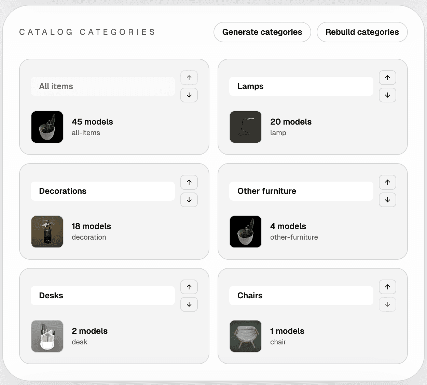Open the lamp category thumbnail

point(245,127)
